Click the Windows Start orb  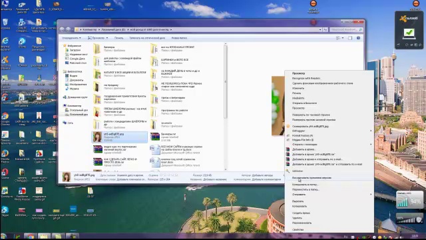3,236
